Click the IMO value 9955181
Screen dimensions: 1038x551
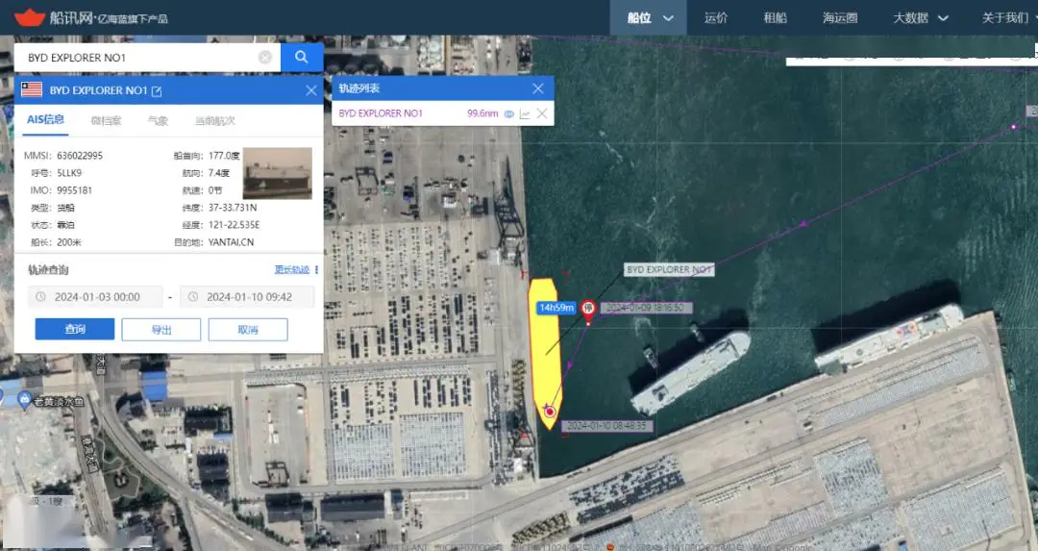[x=75, y=190]
